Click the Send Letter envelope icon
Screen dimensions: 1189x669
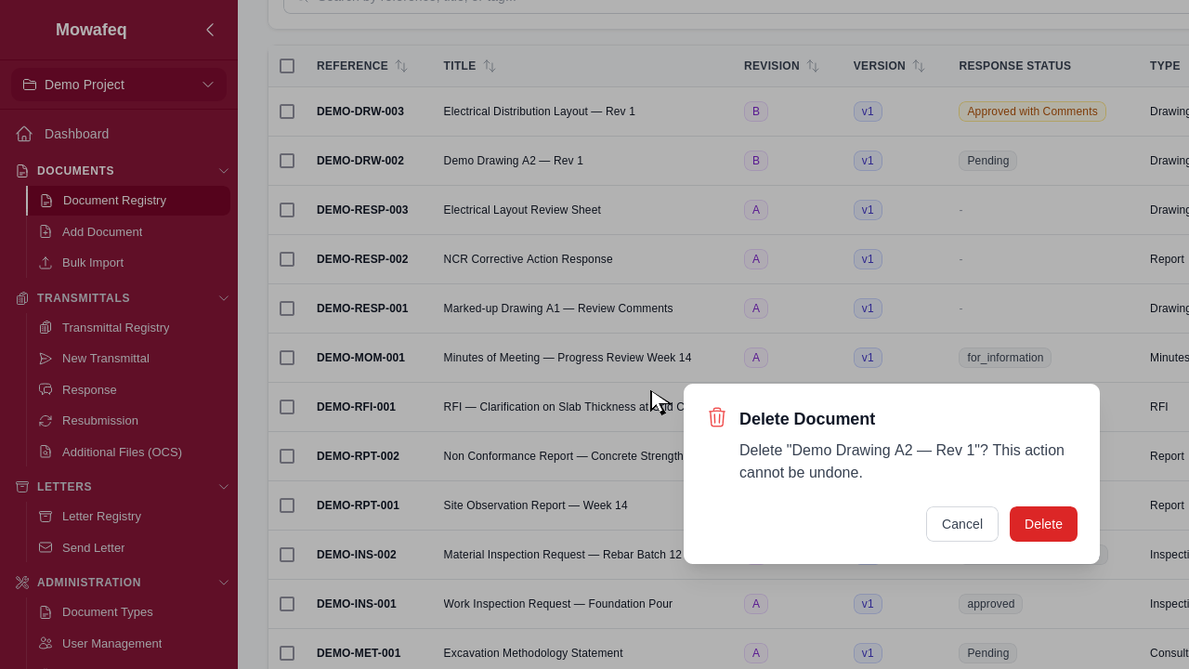click(x=44, y=548)
